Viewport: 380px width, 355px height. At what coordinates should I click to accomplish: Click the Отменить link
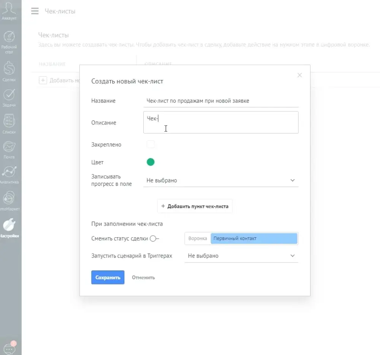(x=144, y=278)
